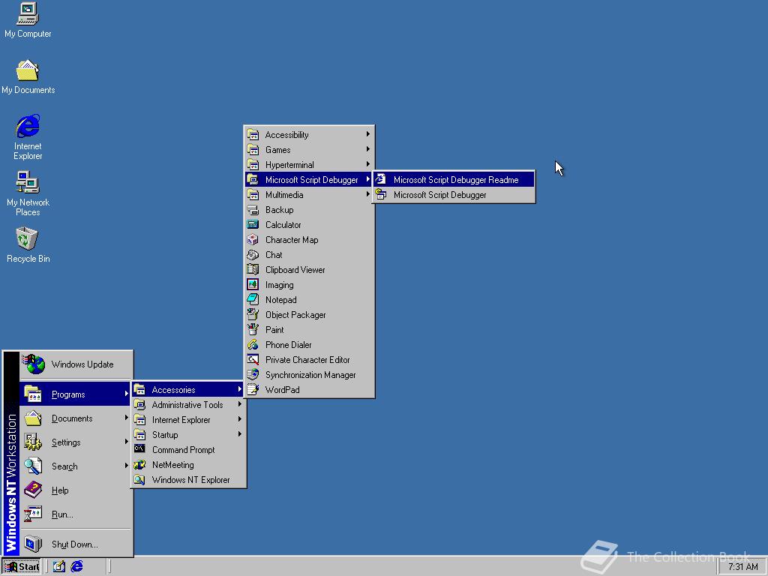768x576 pixels.
Task: Expand arrow next to Multimedia
Action: coord(367,194)
